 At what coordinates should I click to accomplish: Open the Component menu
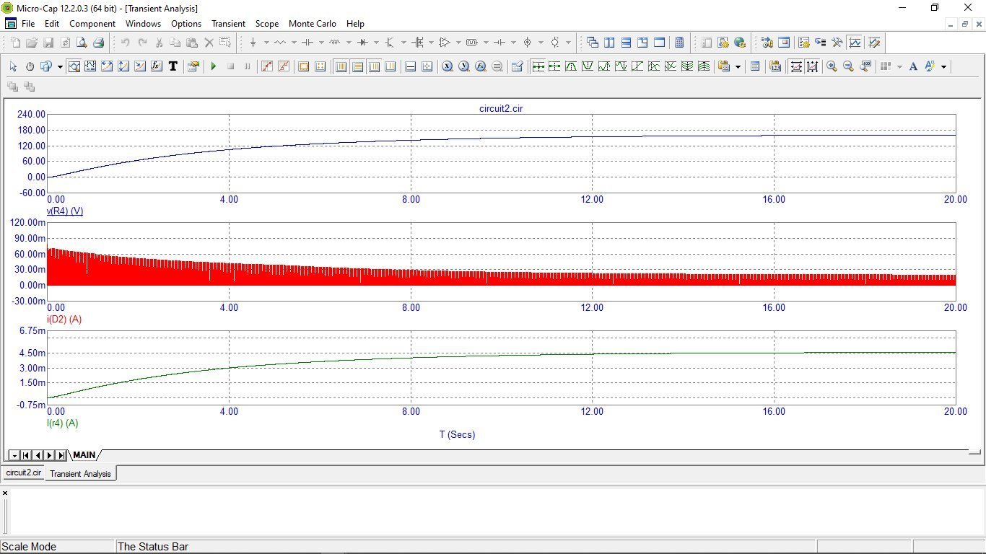click(x=92, y=24)
